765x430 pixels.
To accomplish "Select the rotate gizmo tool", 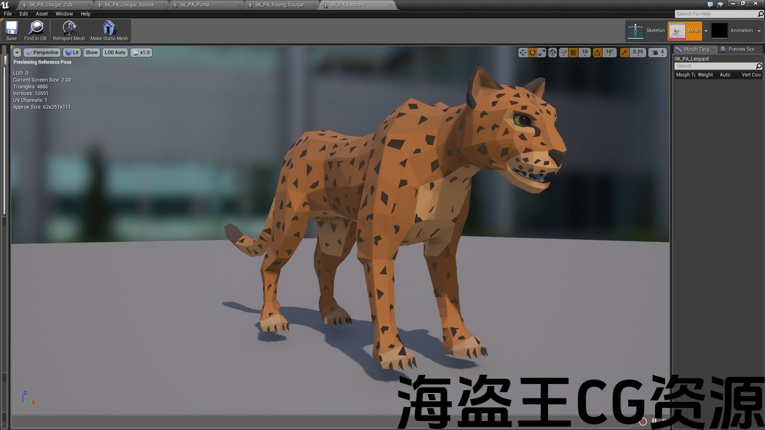I will tap(532, 53).
